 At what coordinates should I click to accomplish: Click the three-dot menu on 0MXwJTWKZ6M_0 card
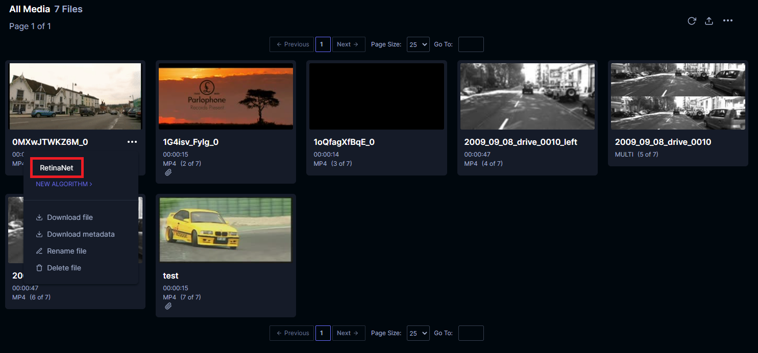132,142
